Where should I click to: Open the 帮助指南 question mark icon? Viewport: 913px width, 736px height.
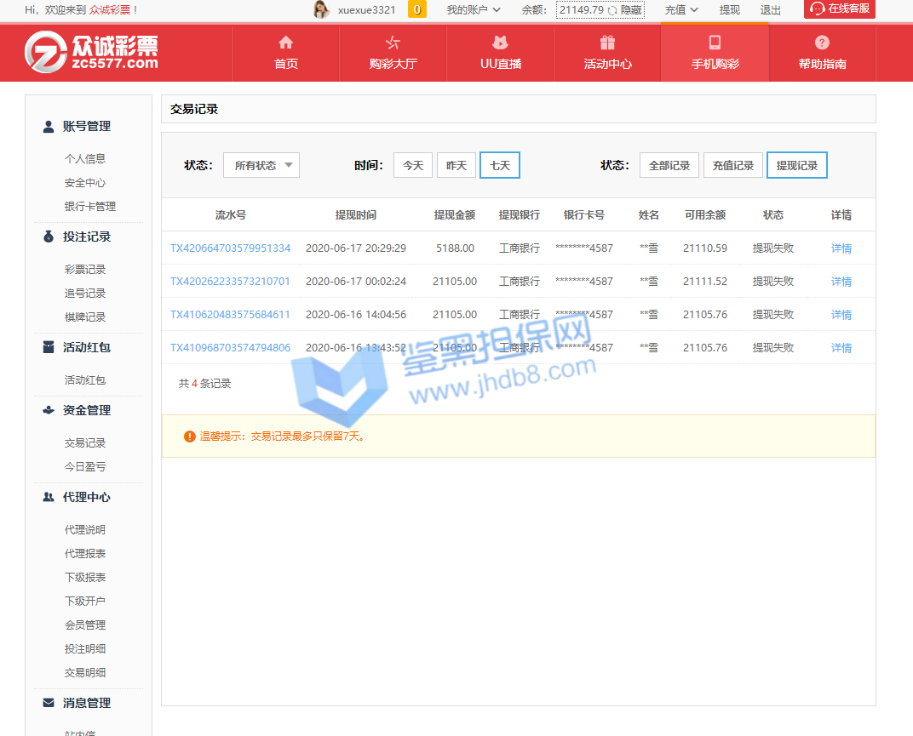(x=822, y=43)
